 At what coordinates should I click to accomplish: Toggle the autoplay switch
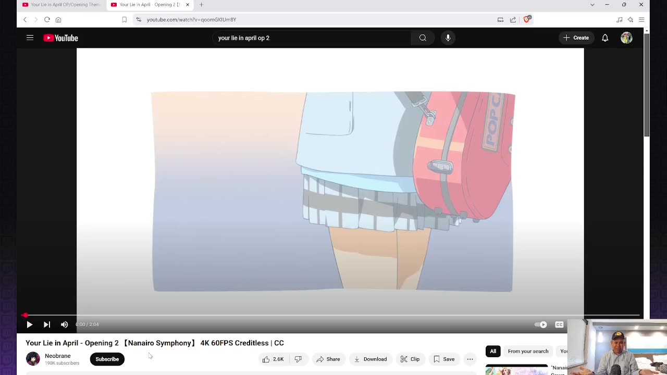(541, 324)
